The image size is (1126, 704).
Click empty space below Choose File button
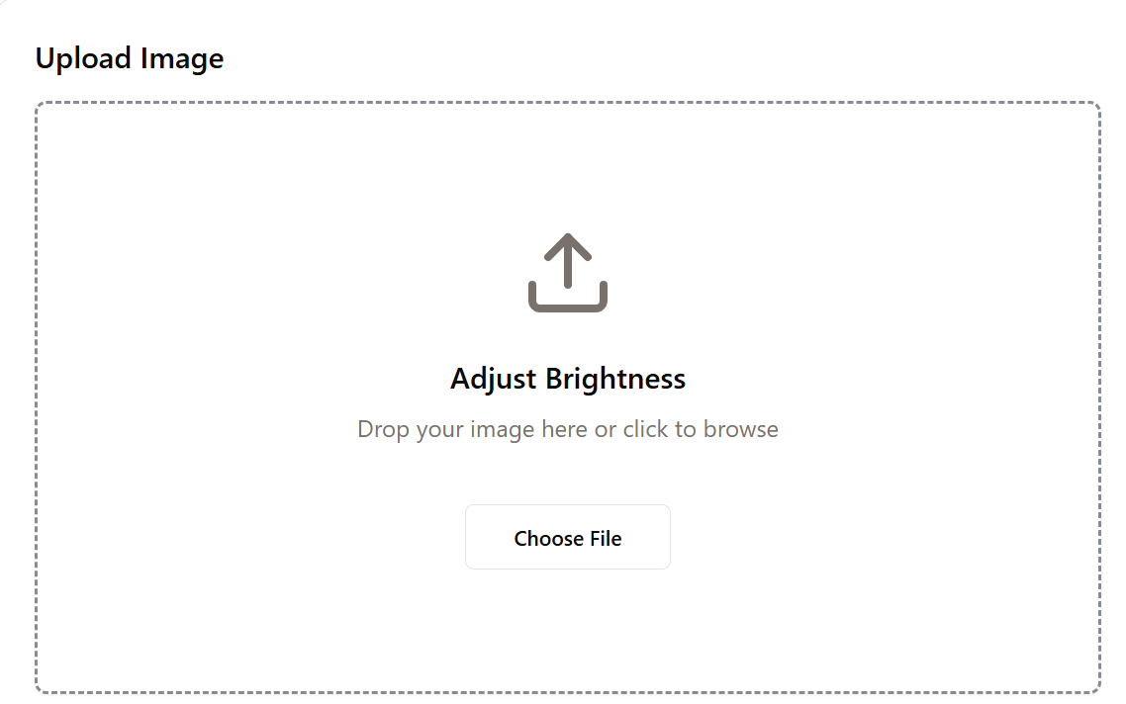(x=568, y=628)
